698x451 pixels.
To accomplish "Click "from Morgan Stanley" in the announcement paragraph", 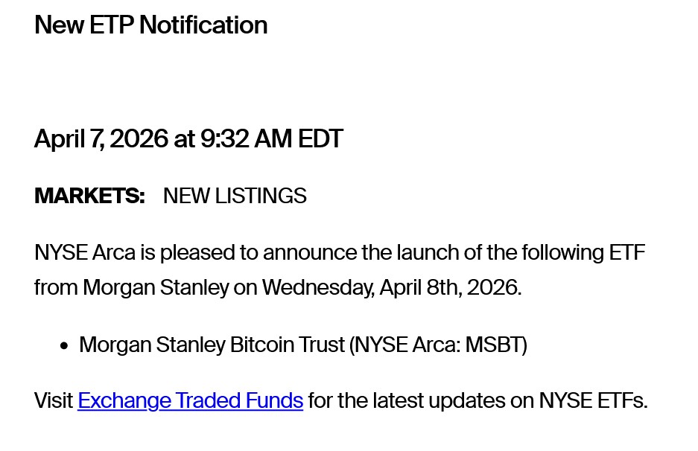I will point(131,287).
